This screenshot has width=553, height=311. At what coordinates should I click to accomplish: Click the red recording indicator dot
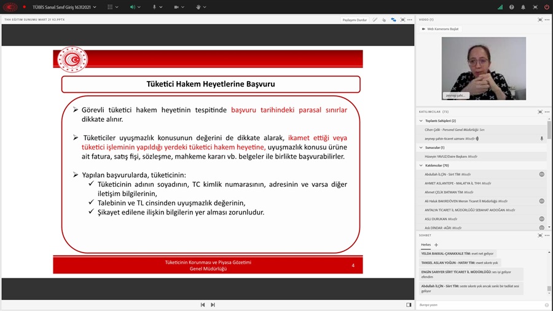(25, 7)
